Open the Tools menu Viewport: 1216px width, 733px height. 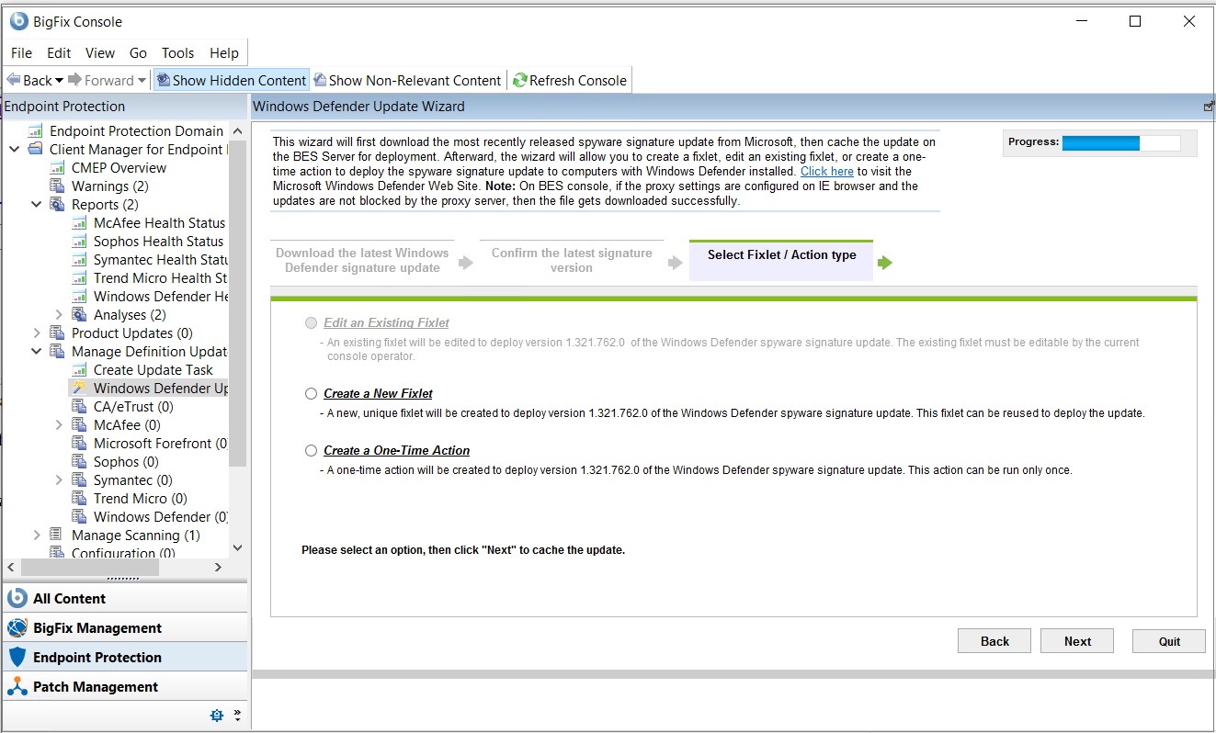tap(178, 52)
